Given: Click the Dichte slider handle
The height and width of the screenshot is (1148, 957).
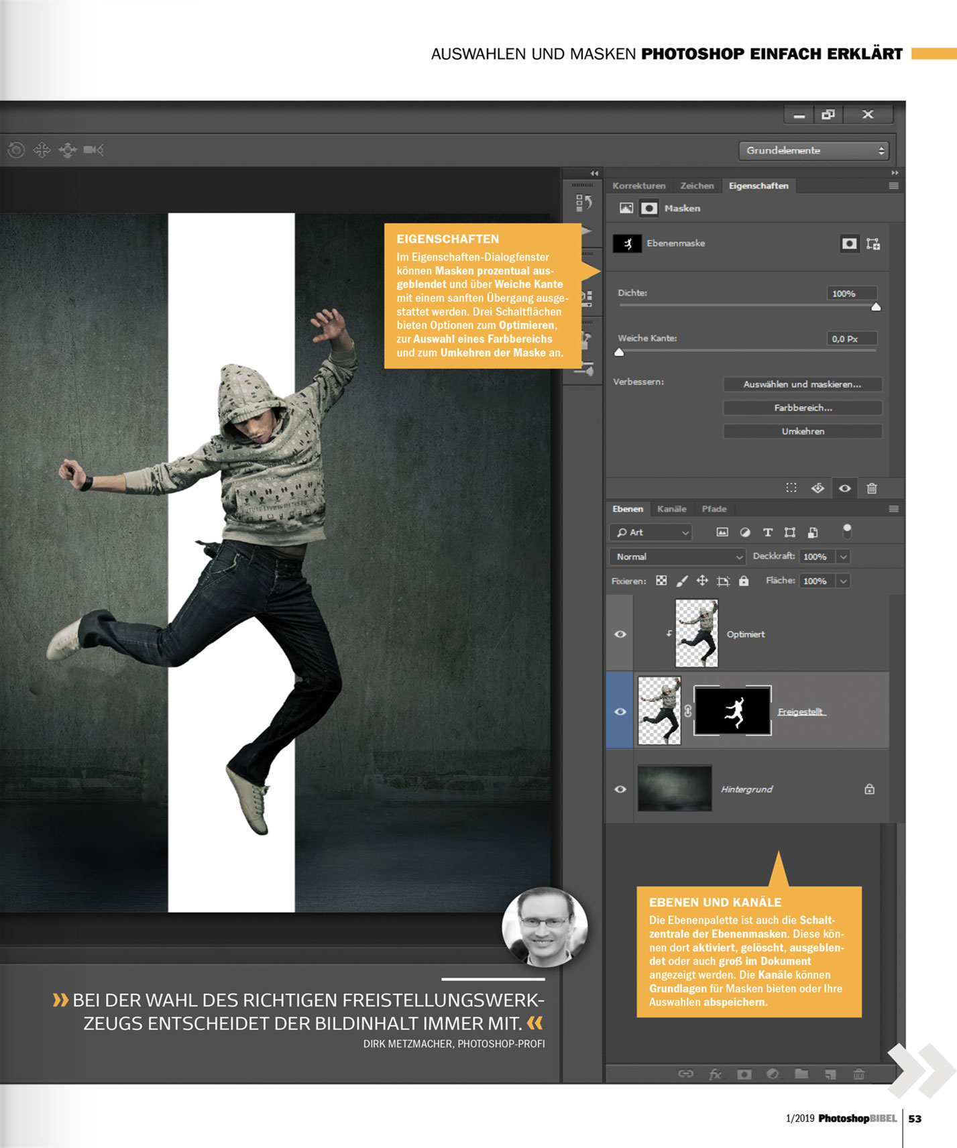Looking at the screenshot, I should point(876,307).
